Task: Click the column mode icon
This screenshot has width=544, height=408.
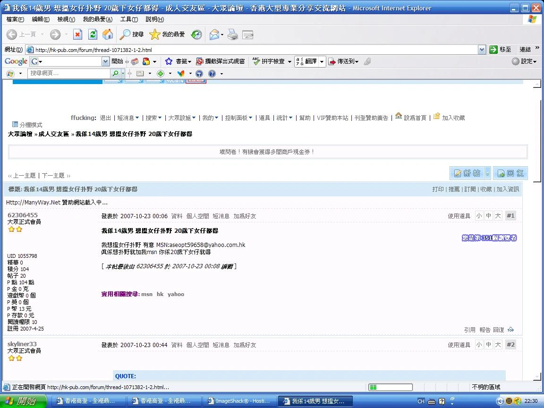Action: [15, 124]
